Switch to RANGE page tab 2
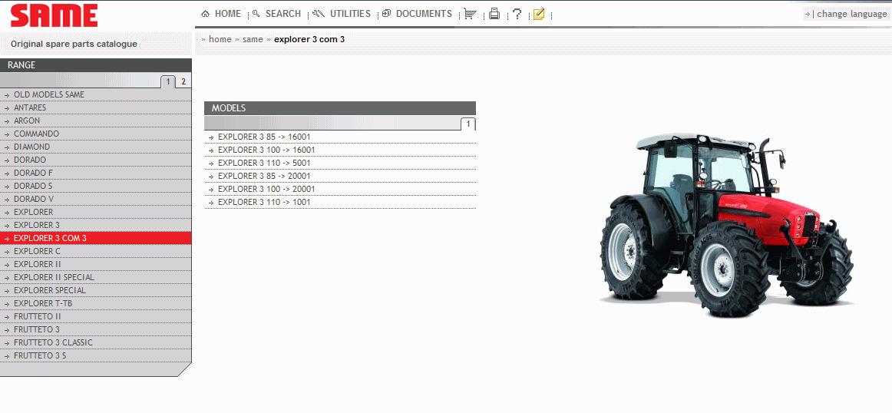 183,82
